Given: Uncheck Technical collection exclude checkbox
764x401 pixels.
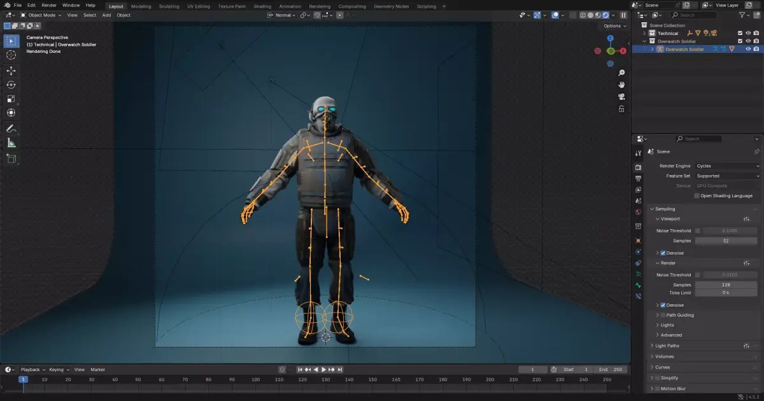Looking at the screenshot, I should (740, 33).
